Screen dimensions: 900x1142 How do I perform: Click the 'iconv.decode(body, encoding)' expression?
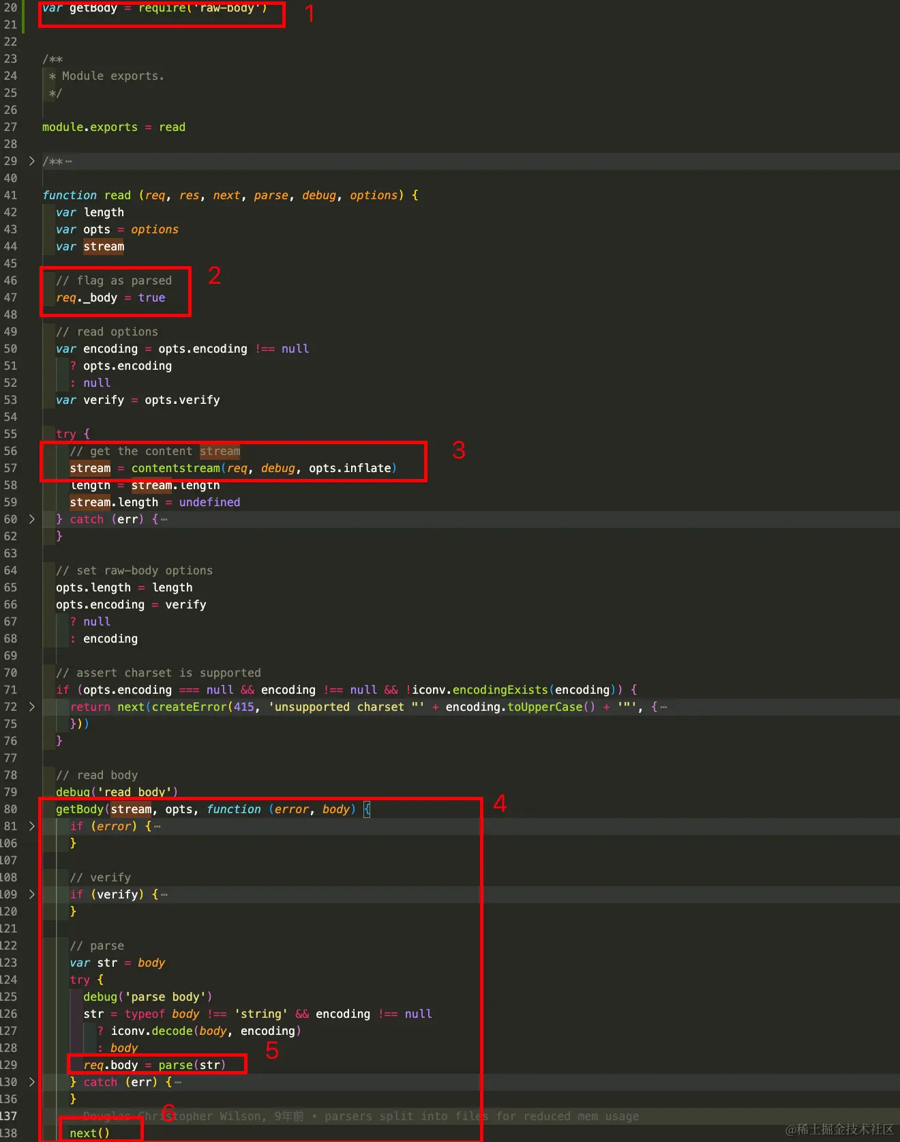[206, 1031]
